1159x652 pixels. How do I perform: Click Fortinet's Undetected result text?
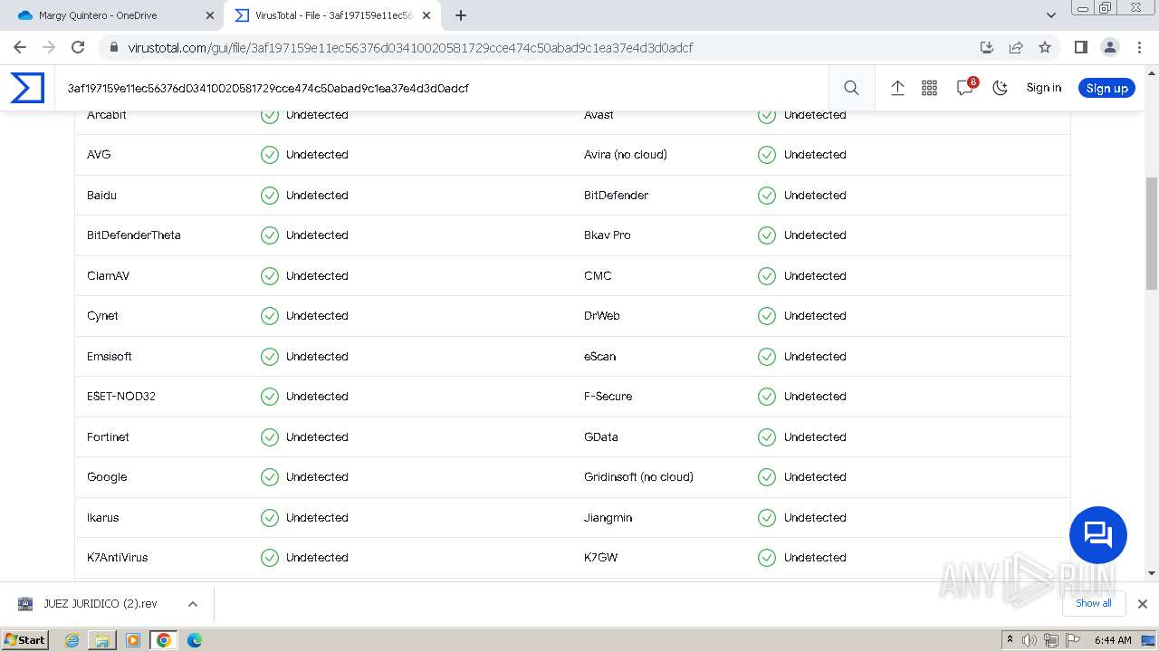[317, 437]
